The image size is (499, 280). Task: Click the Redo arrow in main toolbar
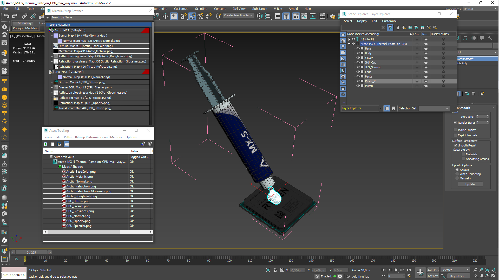click(15, 16)
